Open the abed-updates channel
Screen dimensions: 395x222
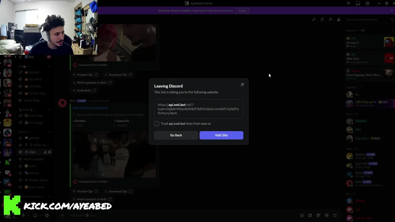(34, 159)
